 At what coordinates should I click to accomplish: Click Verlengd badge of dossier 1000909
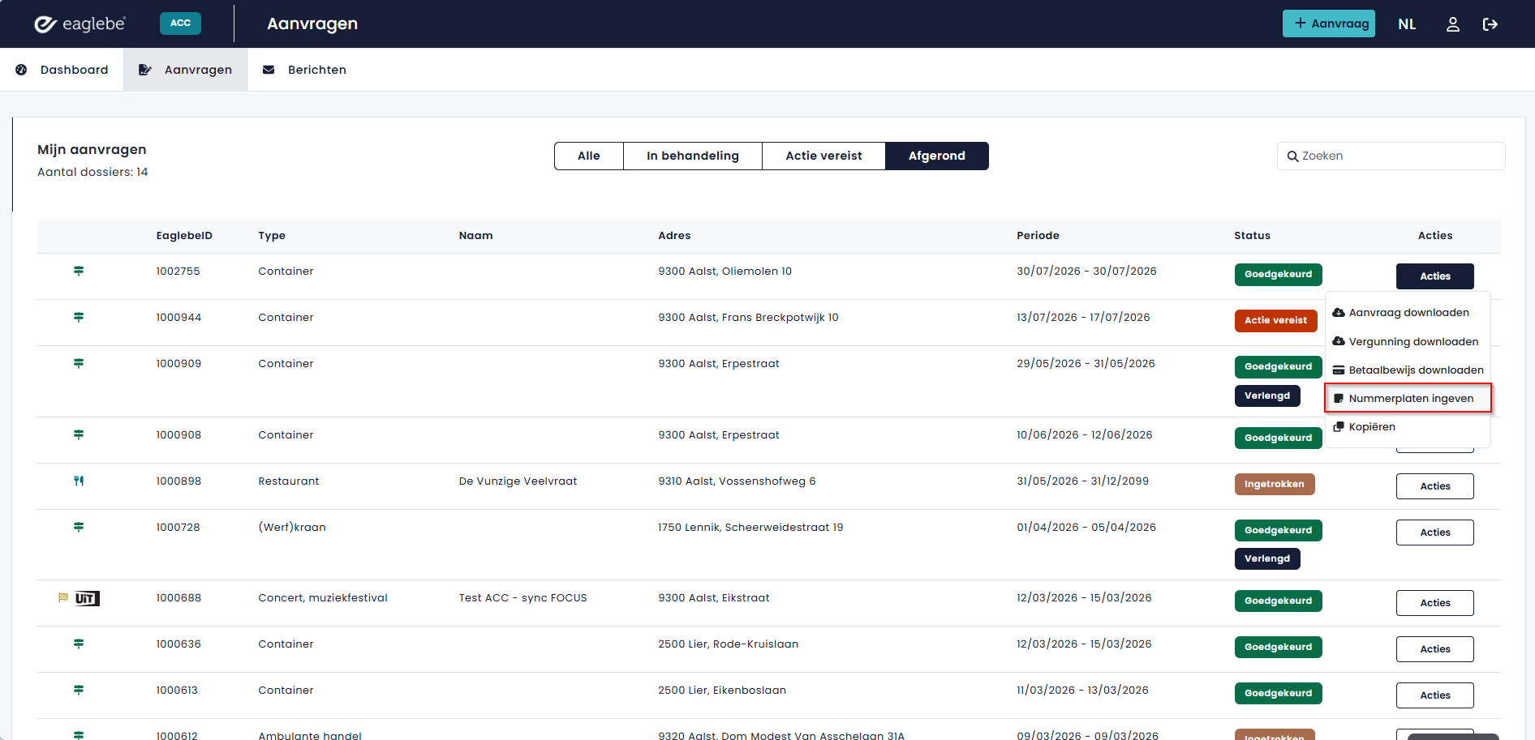click(1267, 396)
